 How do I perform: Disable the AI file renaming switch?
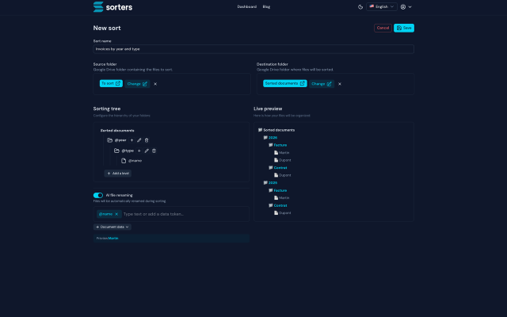click(x=98, y=195)
